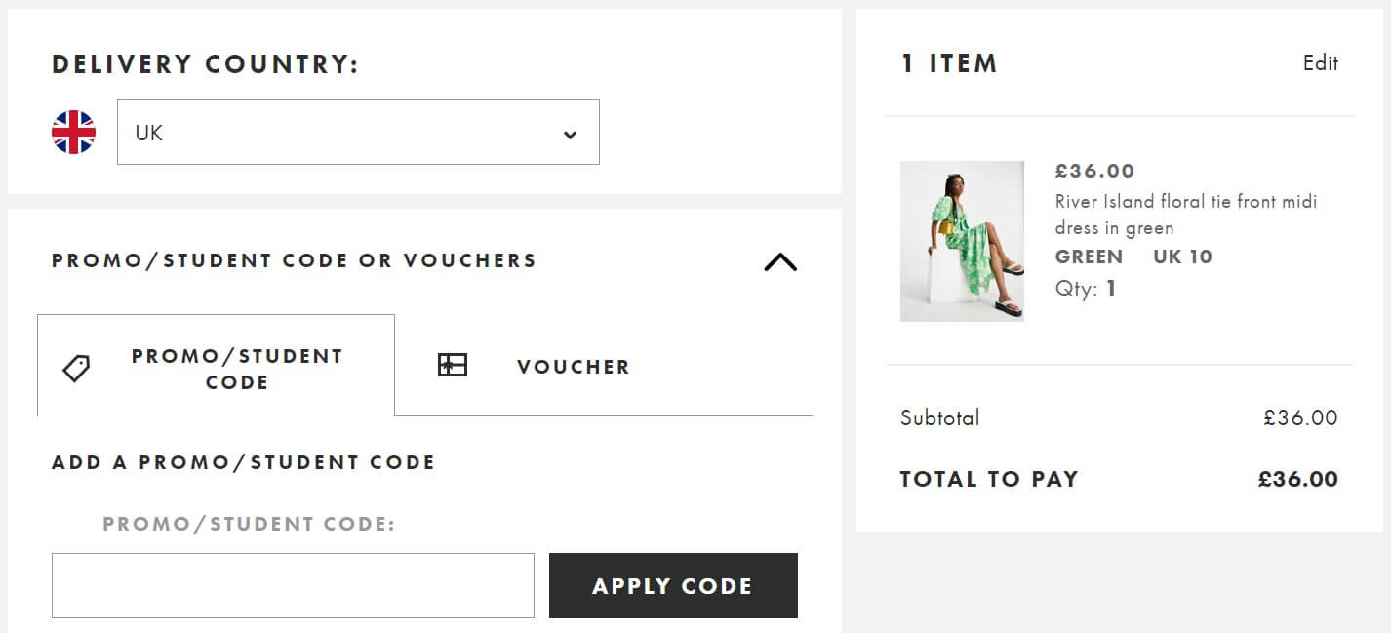Click the Edit link next to 1 Item
This screenshot has height=633, width=1391.
[1322, 62]
